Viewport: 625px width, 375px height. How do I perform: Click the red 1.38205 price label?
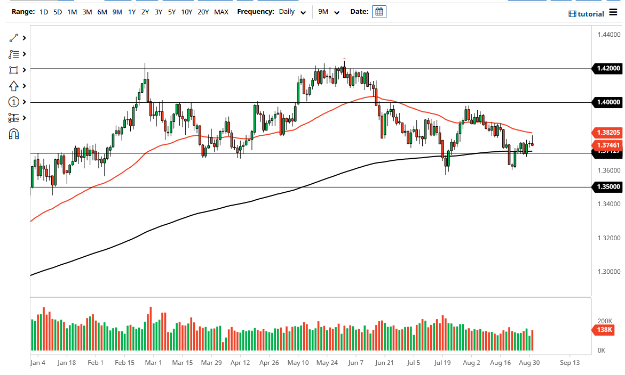coord(607,133)
